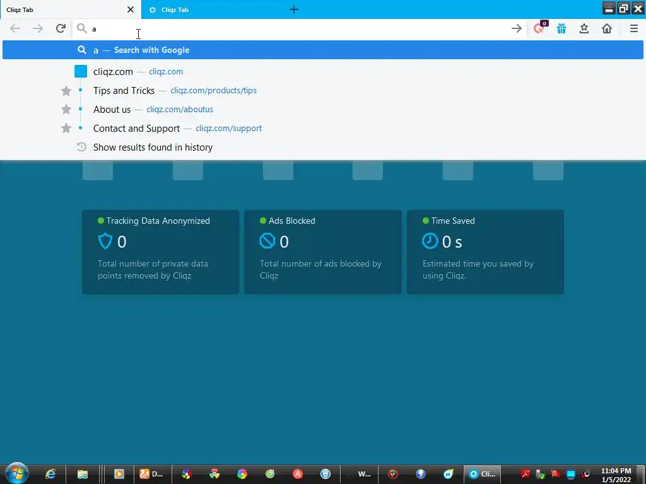Screen dimensions: 646x484
Task: Open the red circular 'A' taskbar icon
Action: [298, 474]
